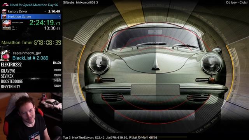Click the captainmeow_ger avatar icon

tap(5, 55)
